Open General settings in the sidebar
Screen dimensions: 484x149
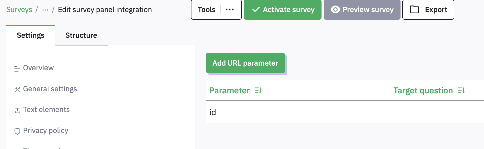click(50, 89)
